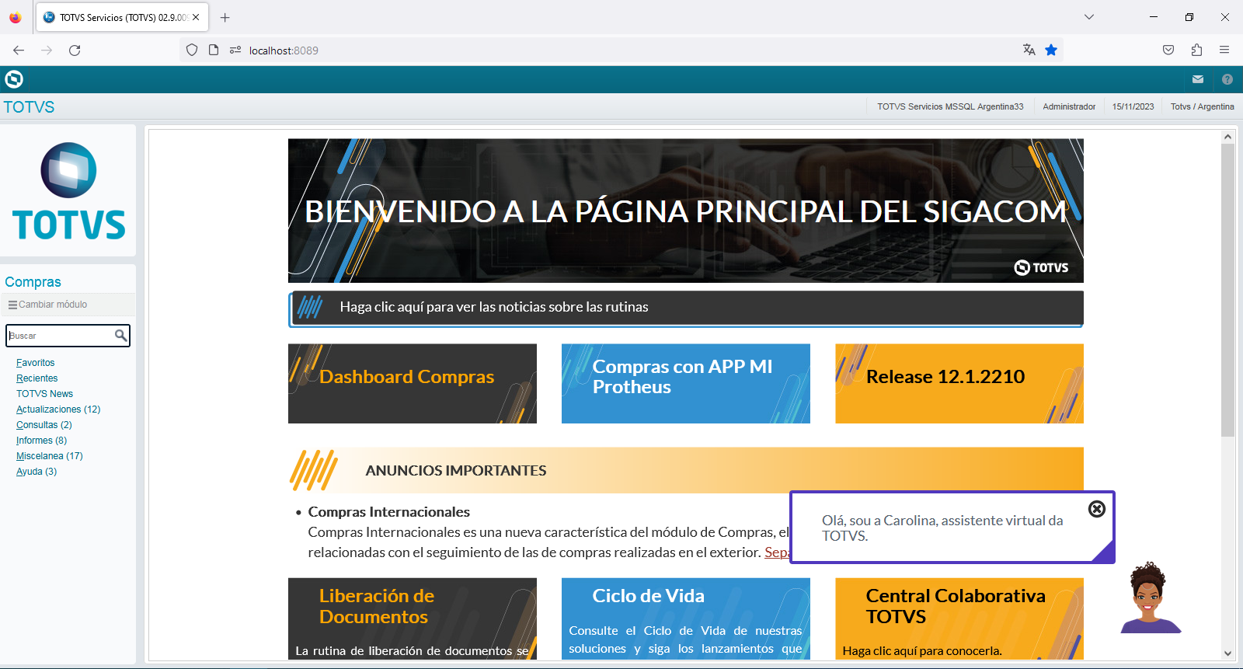Screen dimensions: 1243x669
Task: Click the 'ANUNCIOS IMPORTANTES' heading
Action: (x=456, y=471)
